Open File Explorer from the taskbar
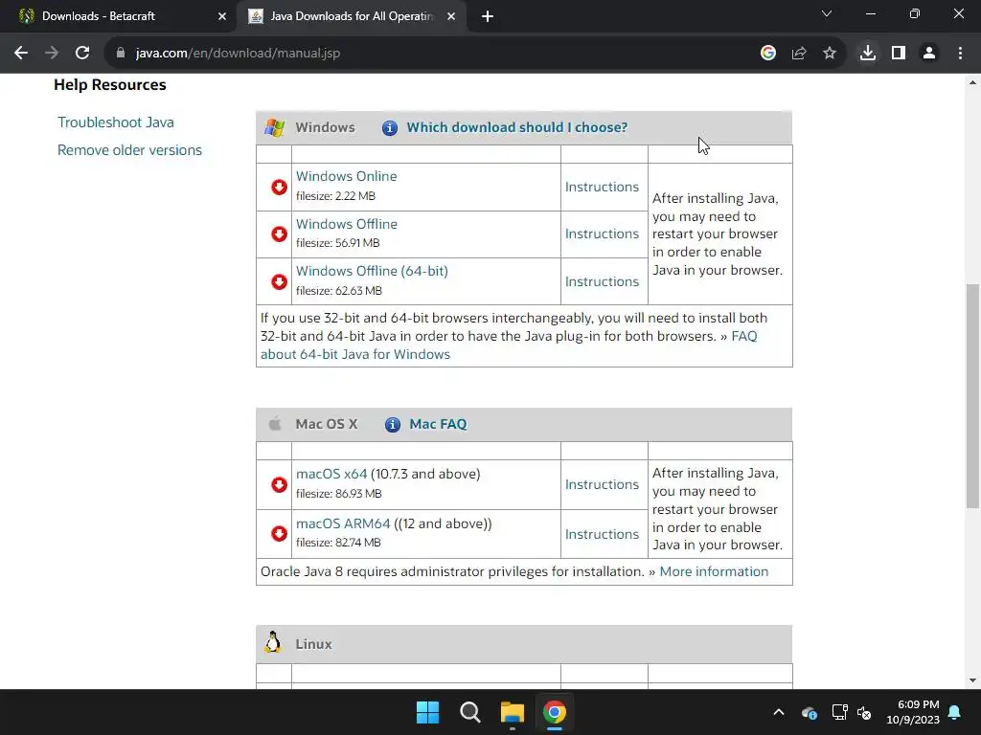The width and height of the screenshot is (981, 735). (x=512, y=712)
